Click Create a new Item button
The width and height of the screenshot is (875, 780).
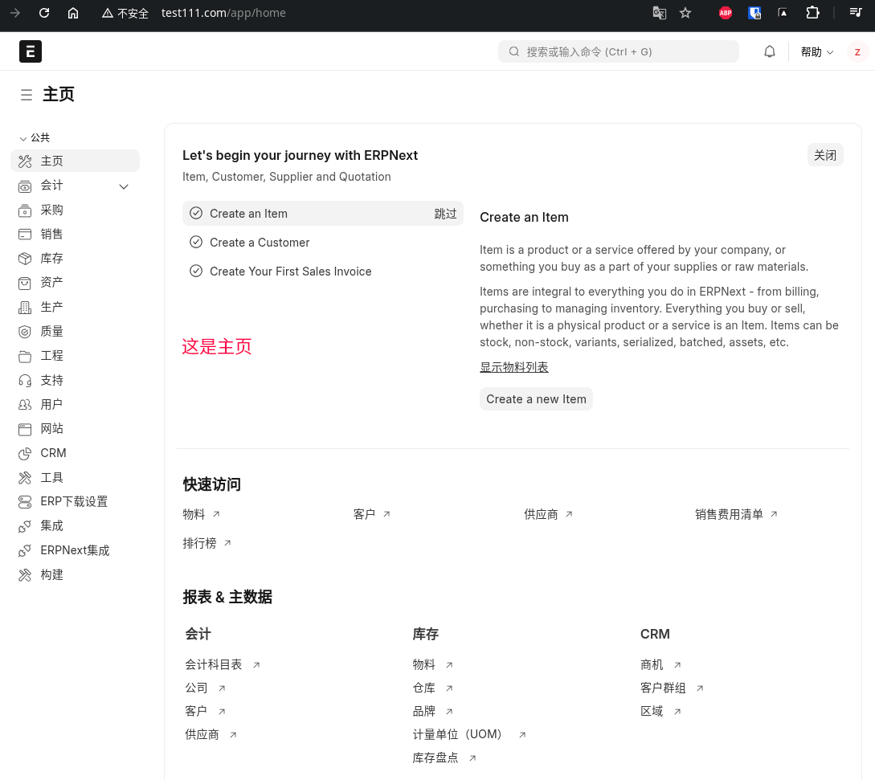[x=536, y=399]
